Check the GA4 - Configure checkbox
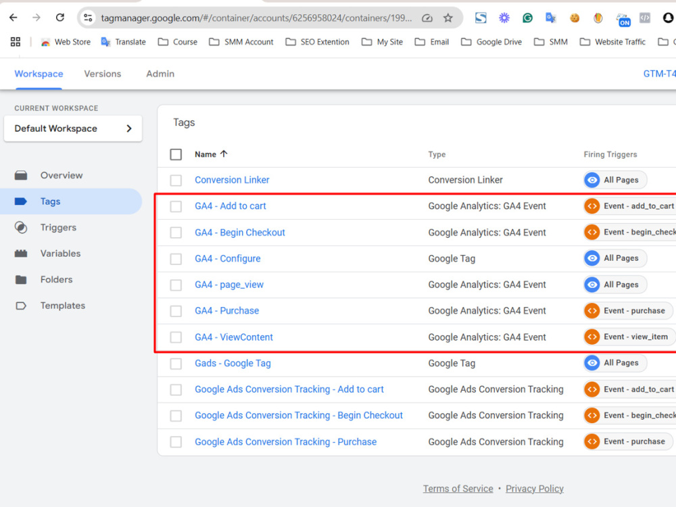 click(176, 259)
